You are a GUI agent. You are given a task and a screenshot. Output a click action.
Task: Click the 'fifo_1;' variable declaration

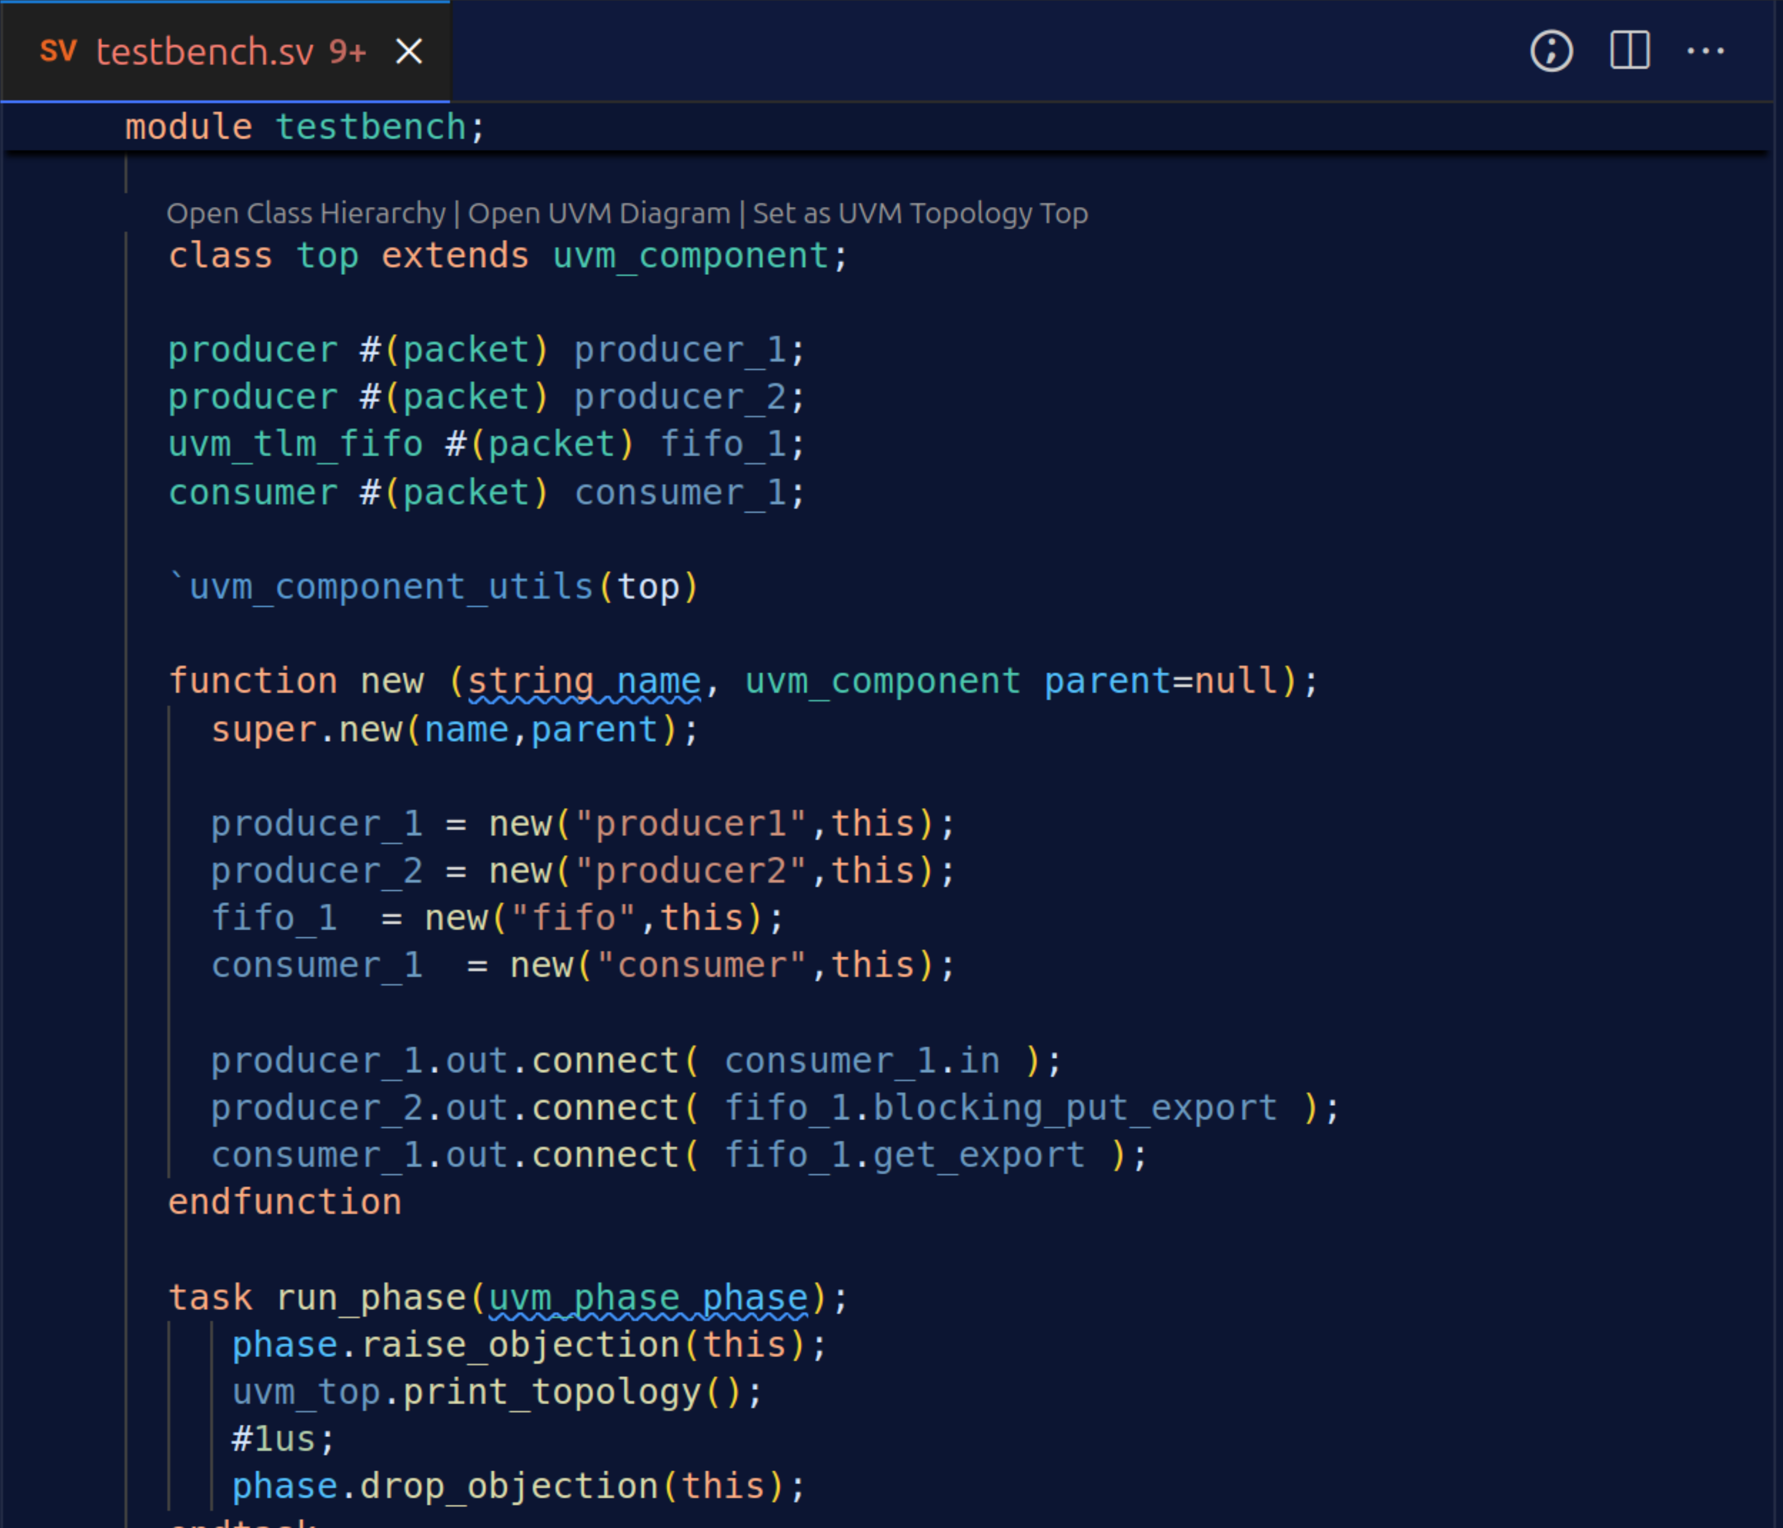(732, 445)
